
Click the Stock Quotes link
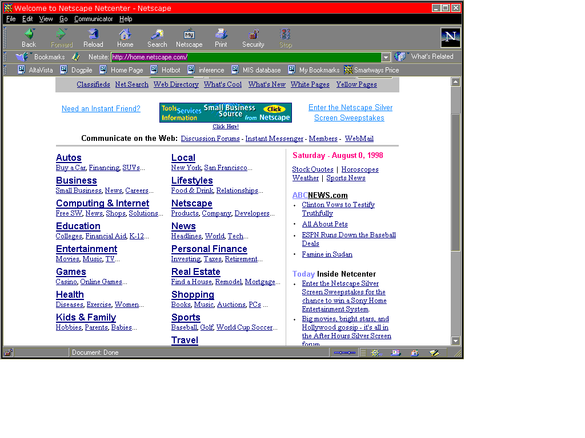point(312,169)
